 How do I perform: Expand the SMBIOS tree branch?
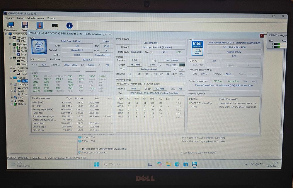pos(14,51)
